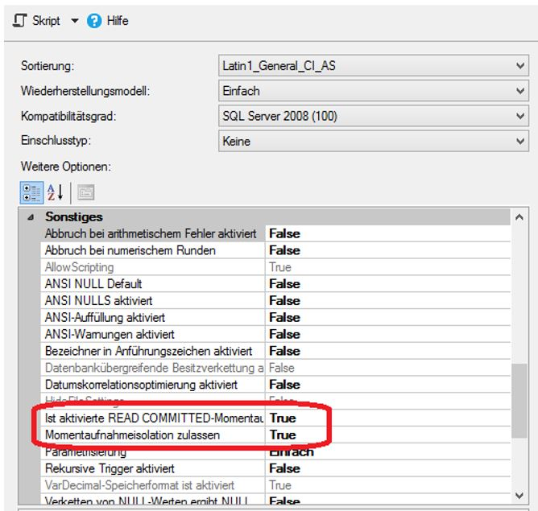Click the property pages icon

tap(85, 192)
